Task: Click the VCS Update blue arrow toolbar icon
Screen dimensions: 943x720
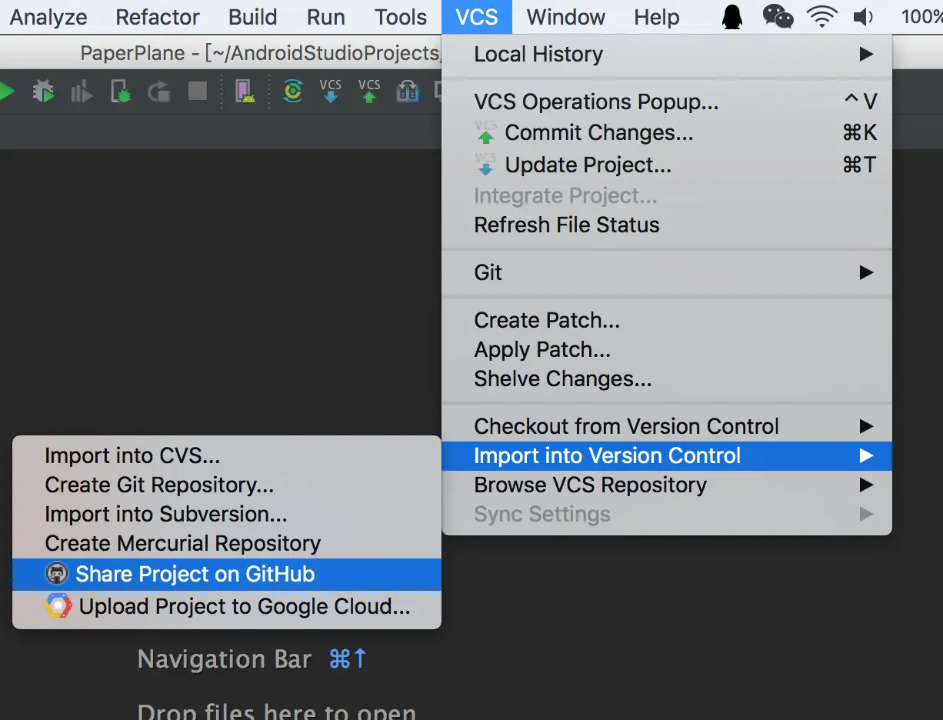Action: [331, 91]
